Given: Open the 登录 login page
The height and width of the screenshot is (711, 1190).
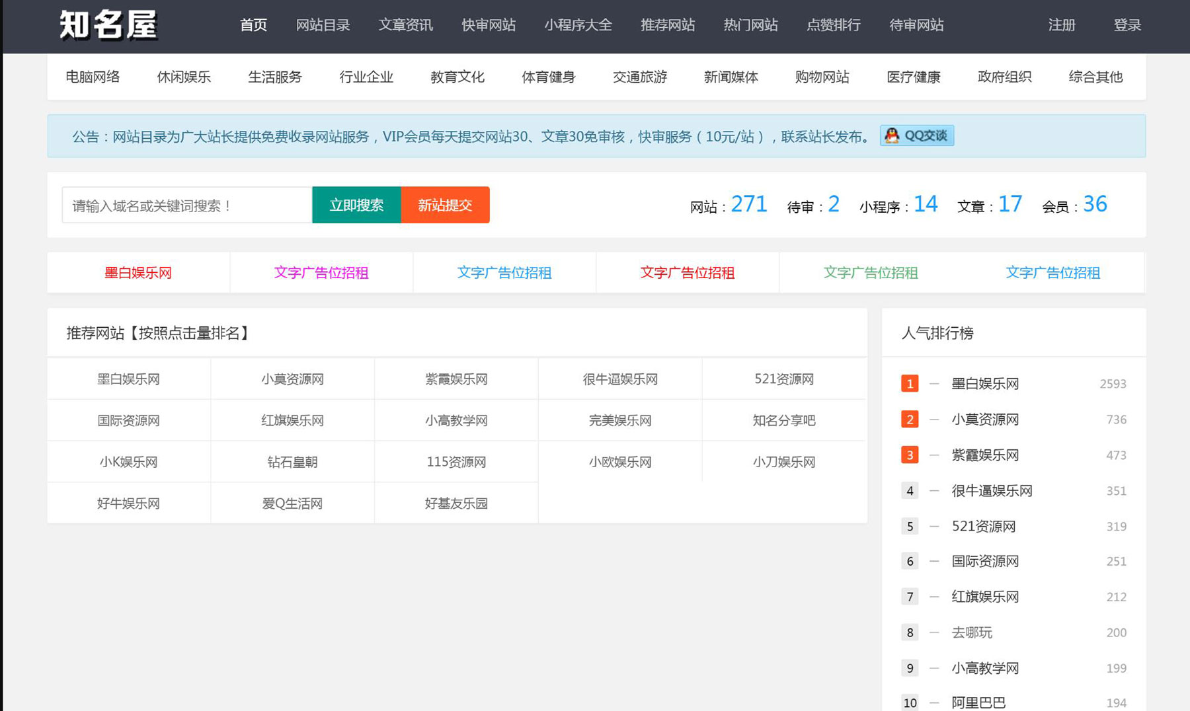Looking at the screenshot, I should click(x=1127, y=25).
